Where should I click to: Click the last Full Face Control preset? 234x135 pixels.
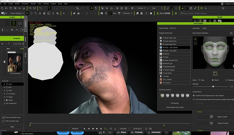pyautogui.click(x=188, y=95)
